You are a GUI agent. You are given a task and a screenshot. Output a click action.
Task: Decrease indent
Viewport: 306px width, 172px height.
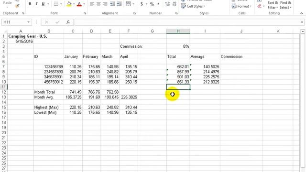pyautogui.click(x=113, y=4)
